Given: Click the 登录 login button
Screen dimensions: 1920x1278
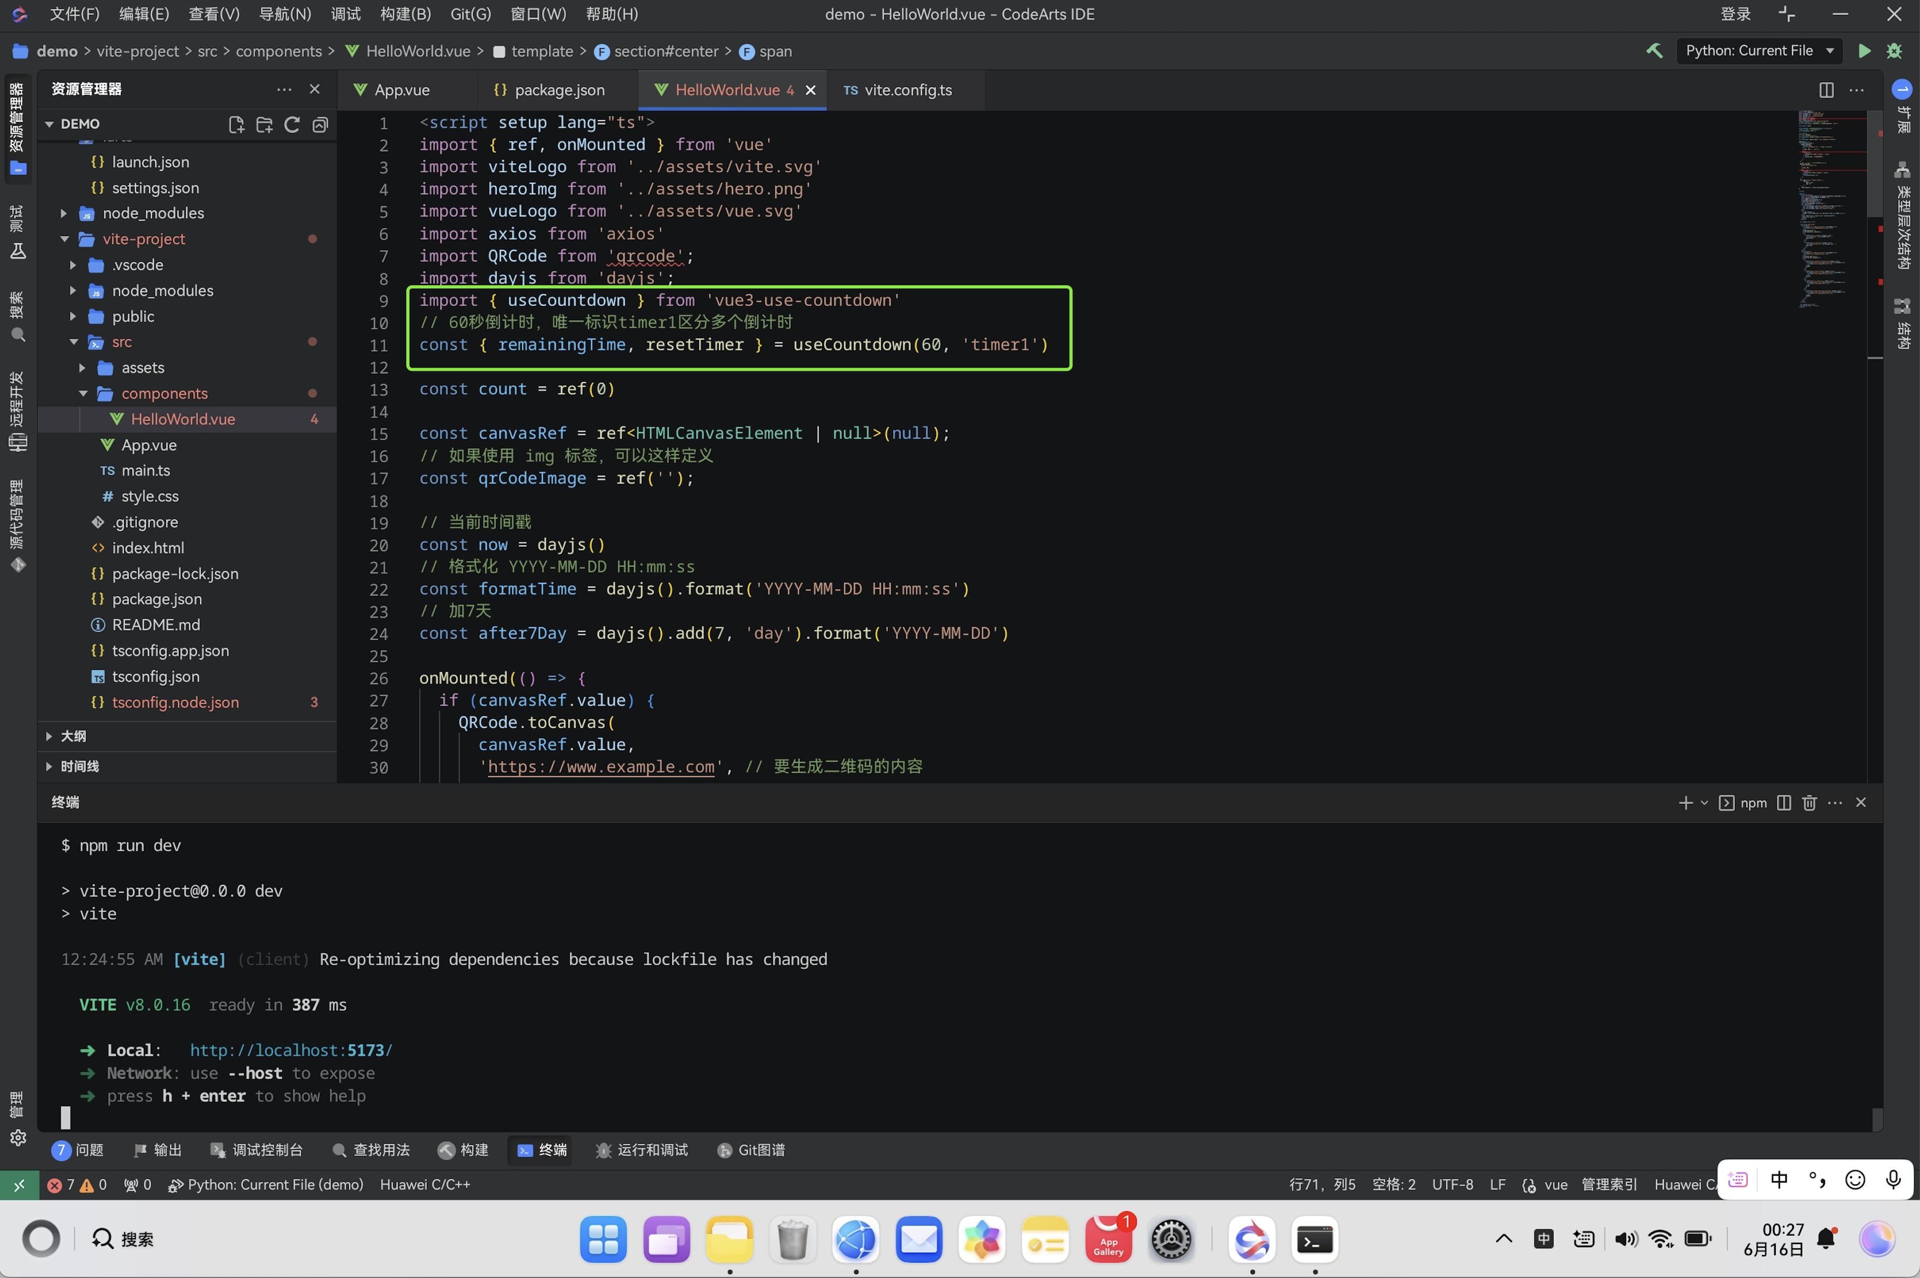Looking at the screenshot, I should (1735, 14).
